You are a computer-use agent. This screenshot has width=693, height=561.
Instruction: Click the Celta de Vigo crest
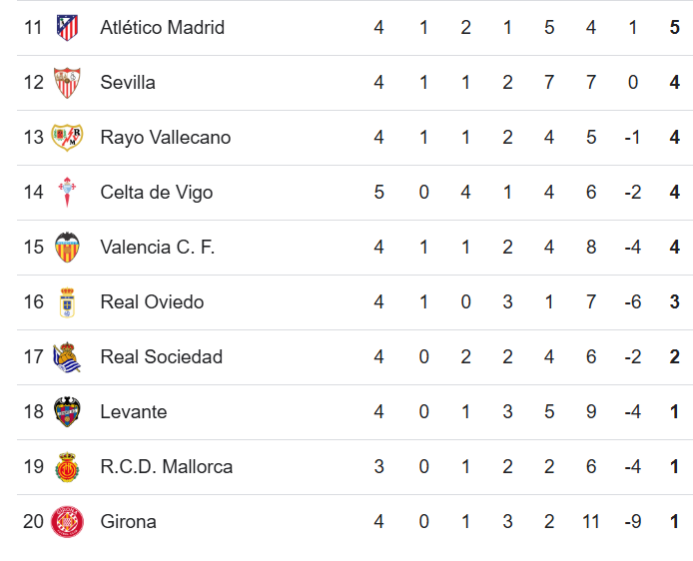point(67,192)
